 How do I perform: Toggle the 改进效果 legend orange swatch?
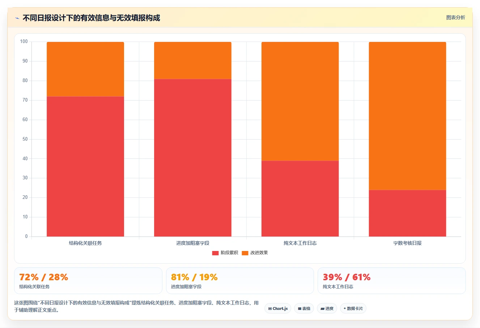pyautogui.click(x=245, y=253)
